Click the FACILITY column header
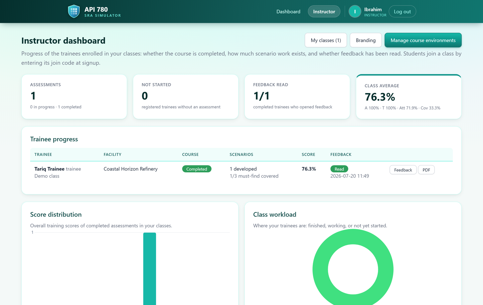Image resolution: width=483 pixels, height=305 pixels. point(113,155)
